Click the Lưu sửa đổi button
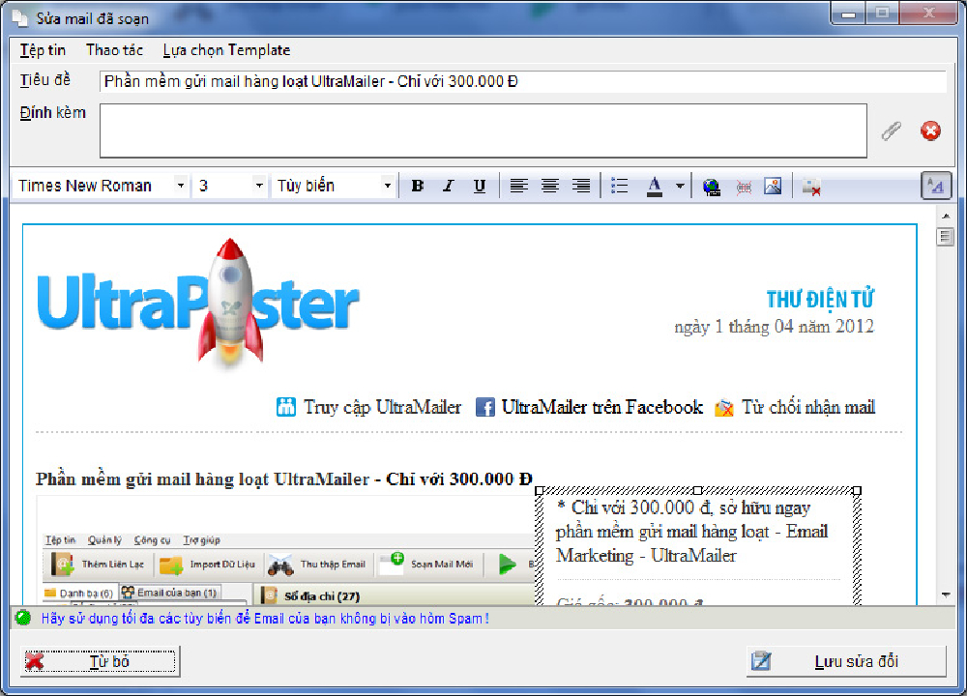This screenshot has height=696, width=967. tap(845, 661)
